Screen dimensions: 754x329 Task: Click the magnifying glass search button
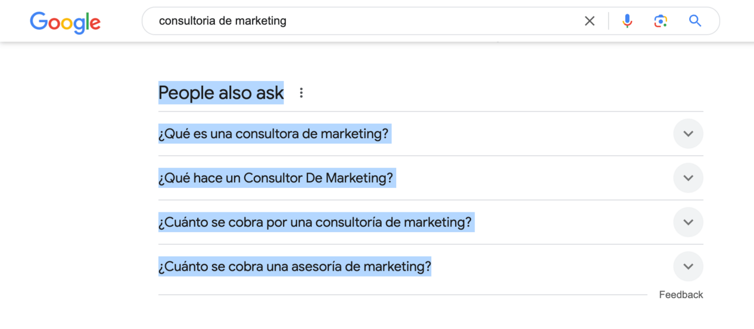pos(694,21)
